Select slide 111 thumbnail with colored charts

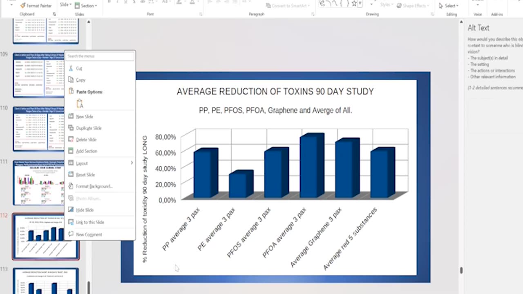tap(38, 183)
